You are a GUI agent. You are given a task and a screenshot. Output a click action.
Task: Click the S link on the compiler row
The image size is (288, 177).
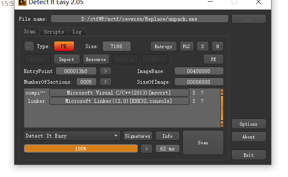click(x=194, y=93)
